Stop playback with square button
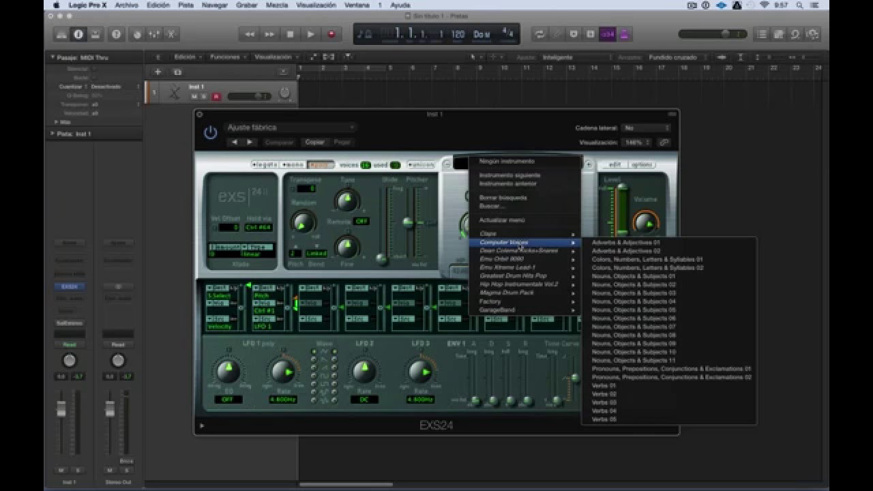The image size is (873, 491). tap(290, 34)
